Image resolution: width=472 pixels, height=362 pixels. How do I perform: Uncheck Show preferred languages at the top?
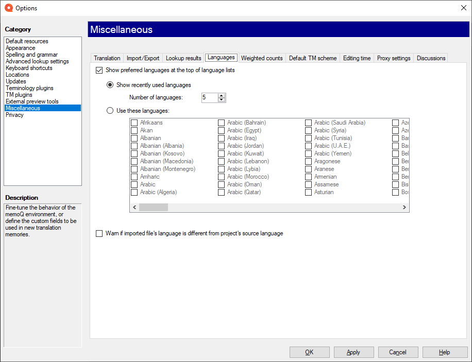coord(99,70)
